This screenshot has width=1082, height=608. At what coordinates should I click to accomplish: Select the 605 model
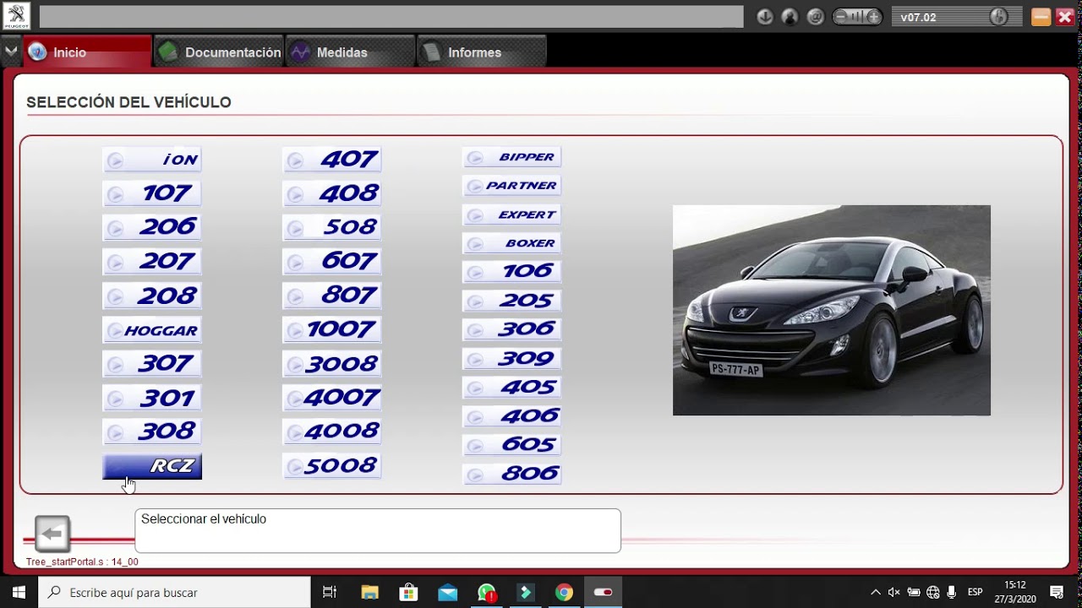click(x=512, y=445)
